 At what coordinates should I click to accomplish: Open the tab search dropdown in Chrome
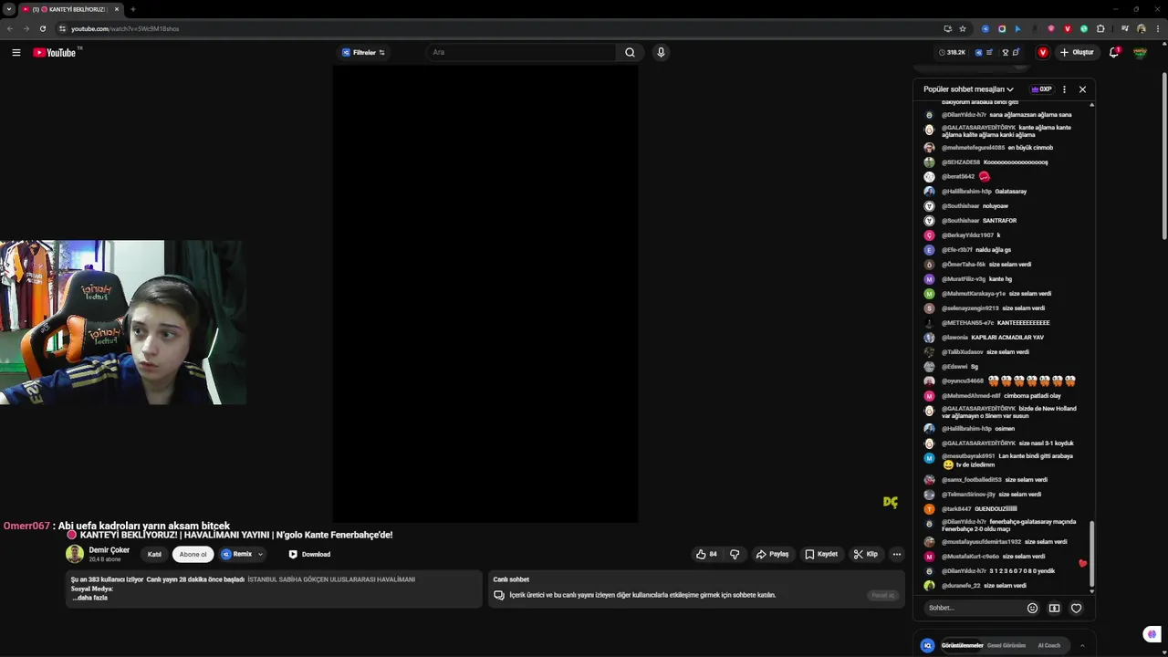point(8,9)
